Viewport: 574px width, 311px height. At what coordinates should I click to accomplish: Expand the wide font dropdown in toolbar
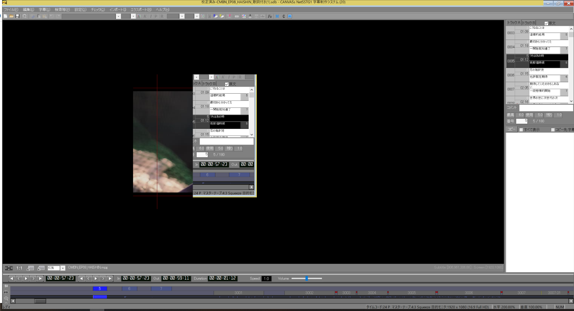118,16
